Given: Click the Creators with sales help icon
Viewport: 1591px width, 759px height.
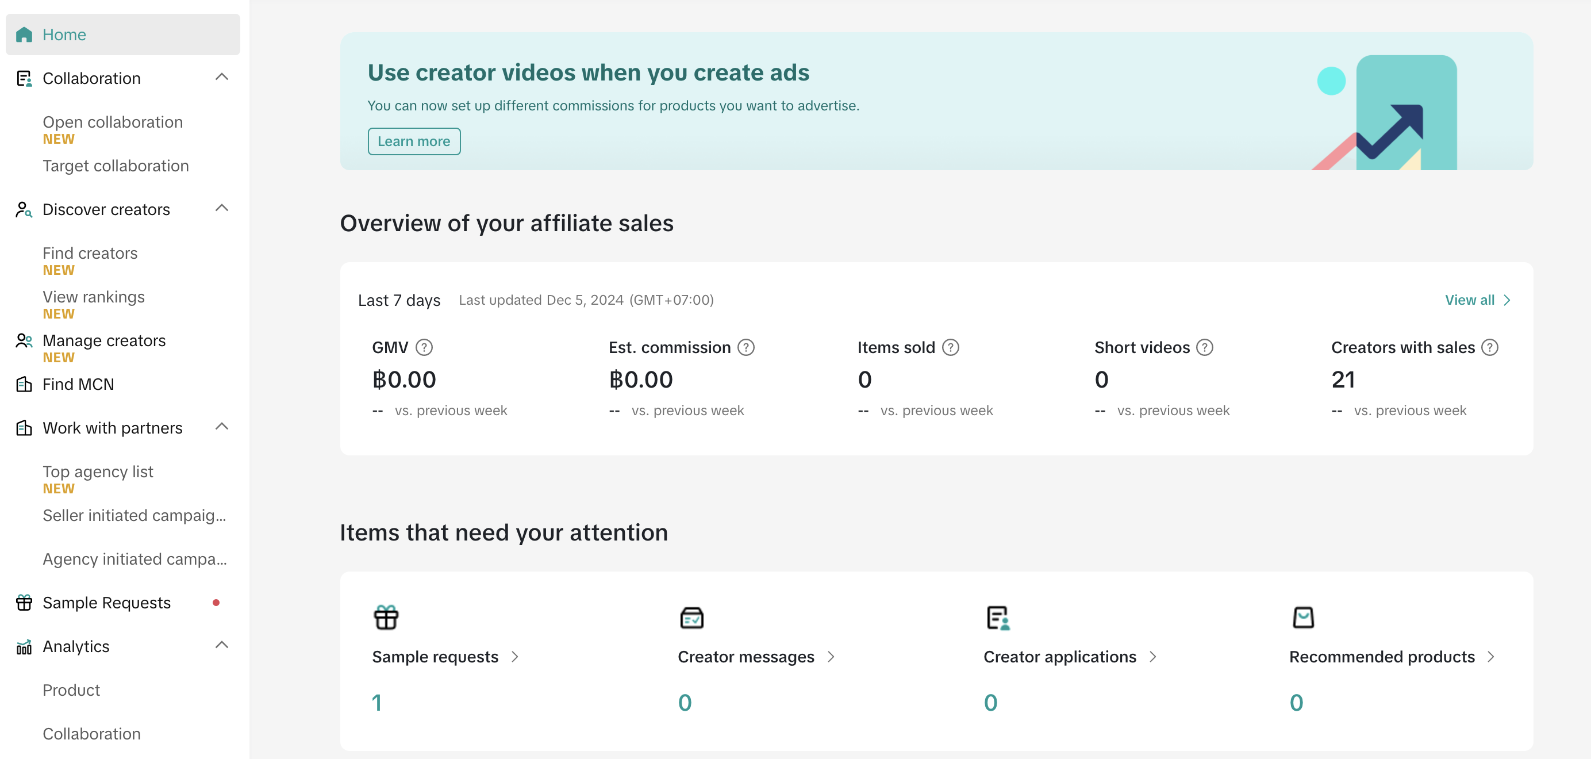Looking at the screenshot, I should 1490,347.
